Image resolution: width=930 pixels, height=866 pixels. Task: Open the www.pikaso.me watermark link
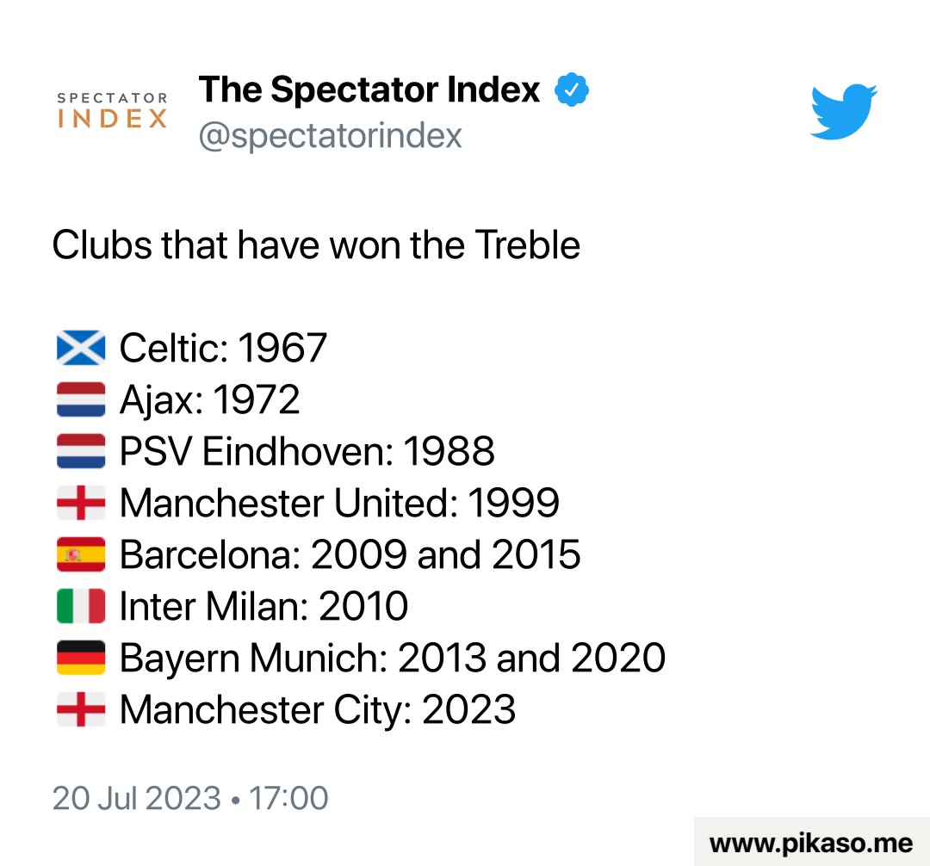(x=811, y=842)
